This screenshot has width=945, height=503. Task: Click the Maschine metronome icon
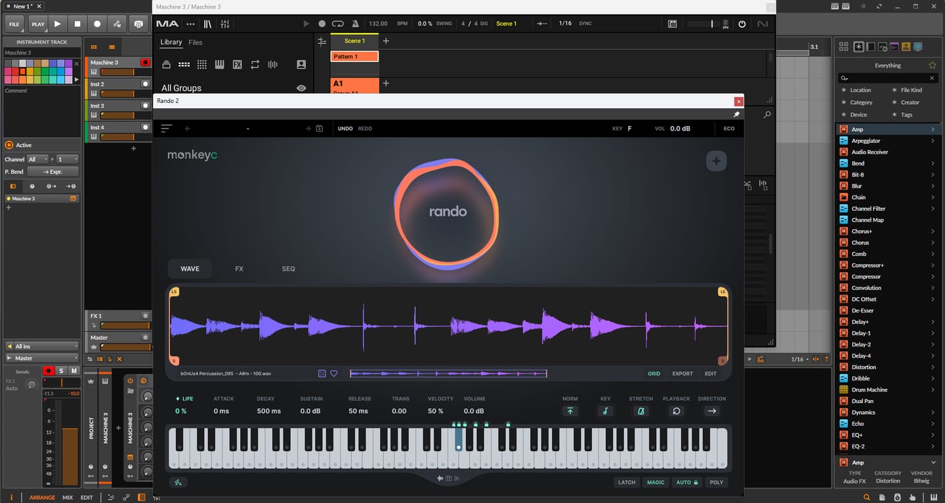tap(355, 24)
